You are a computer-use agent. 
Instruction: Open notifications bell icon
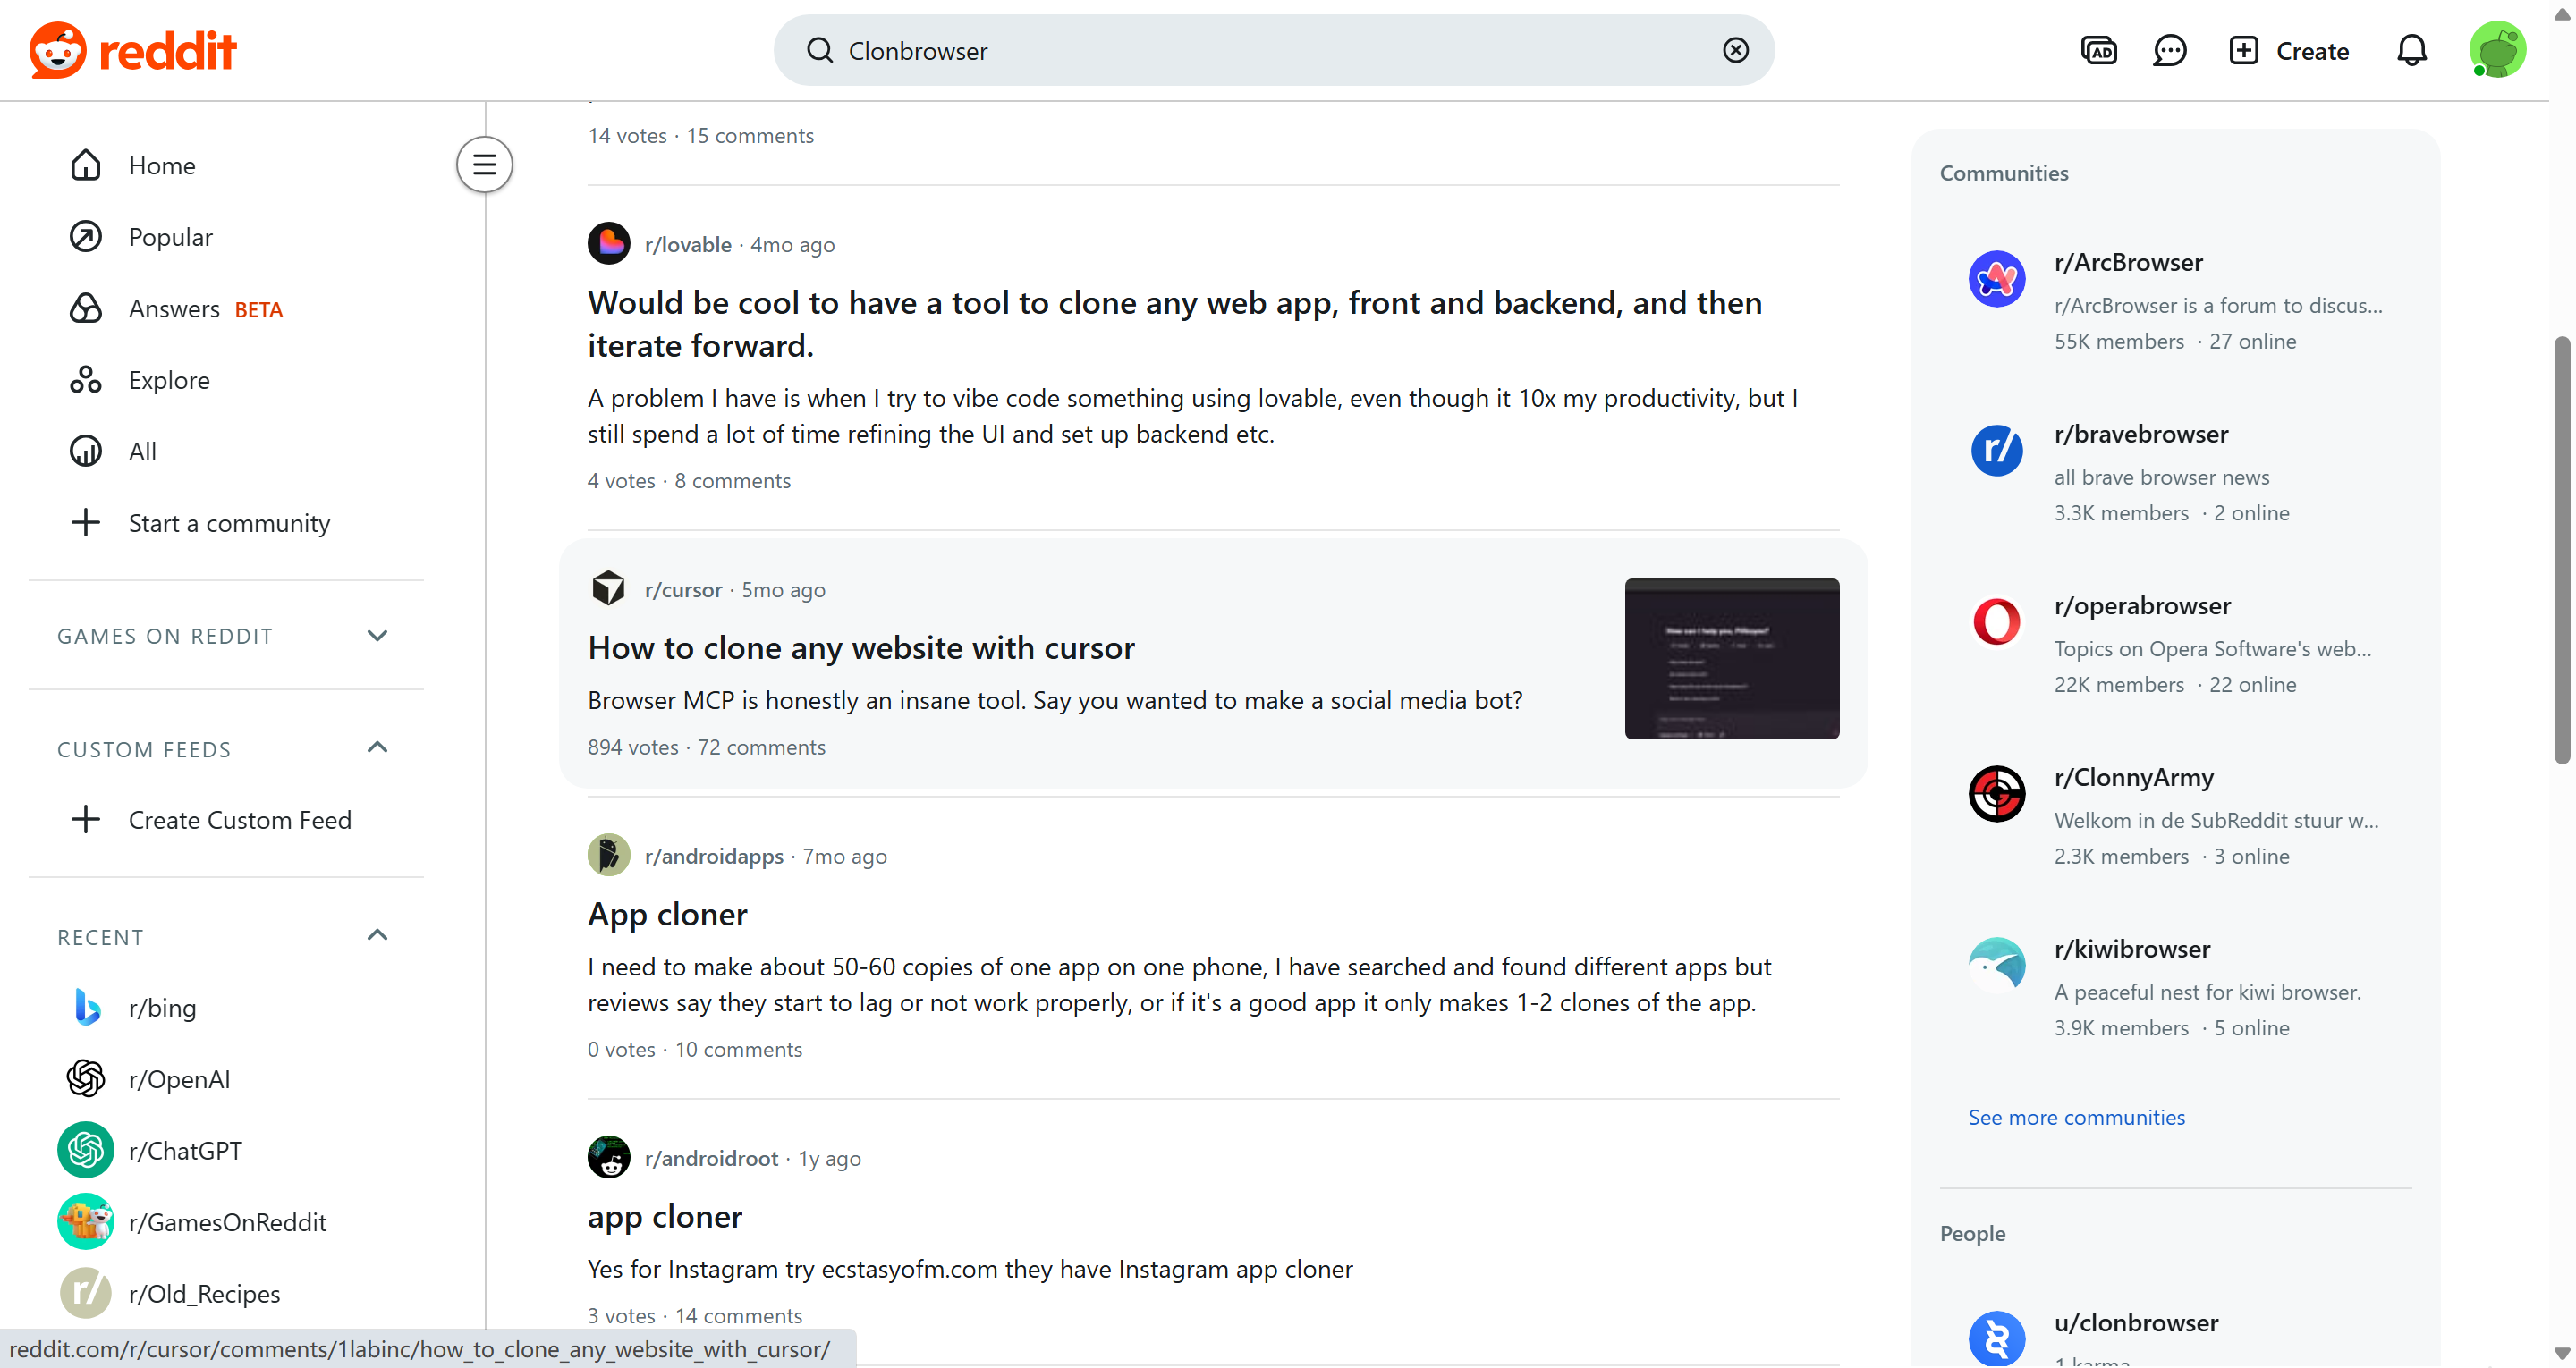2411,50
